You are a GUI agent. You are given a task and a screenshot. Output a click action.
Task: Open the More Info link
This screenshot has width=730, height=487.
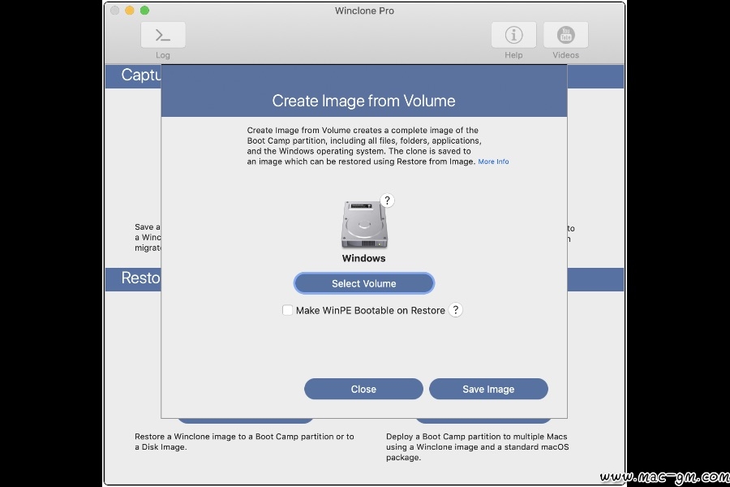493,162
